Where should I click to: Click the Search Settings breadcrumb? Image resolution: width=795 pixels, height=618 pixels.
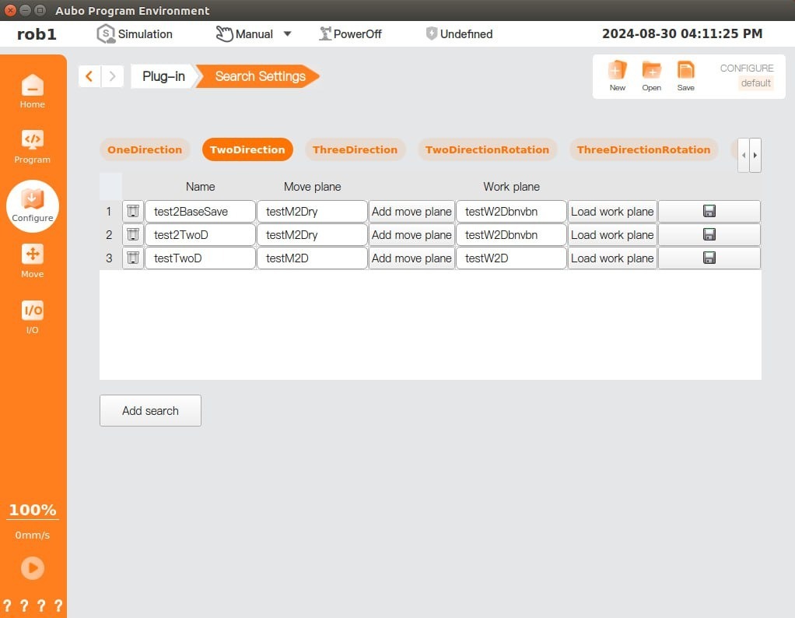coord(260,76)
